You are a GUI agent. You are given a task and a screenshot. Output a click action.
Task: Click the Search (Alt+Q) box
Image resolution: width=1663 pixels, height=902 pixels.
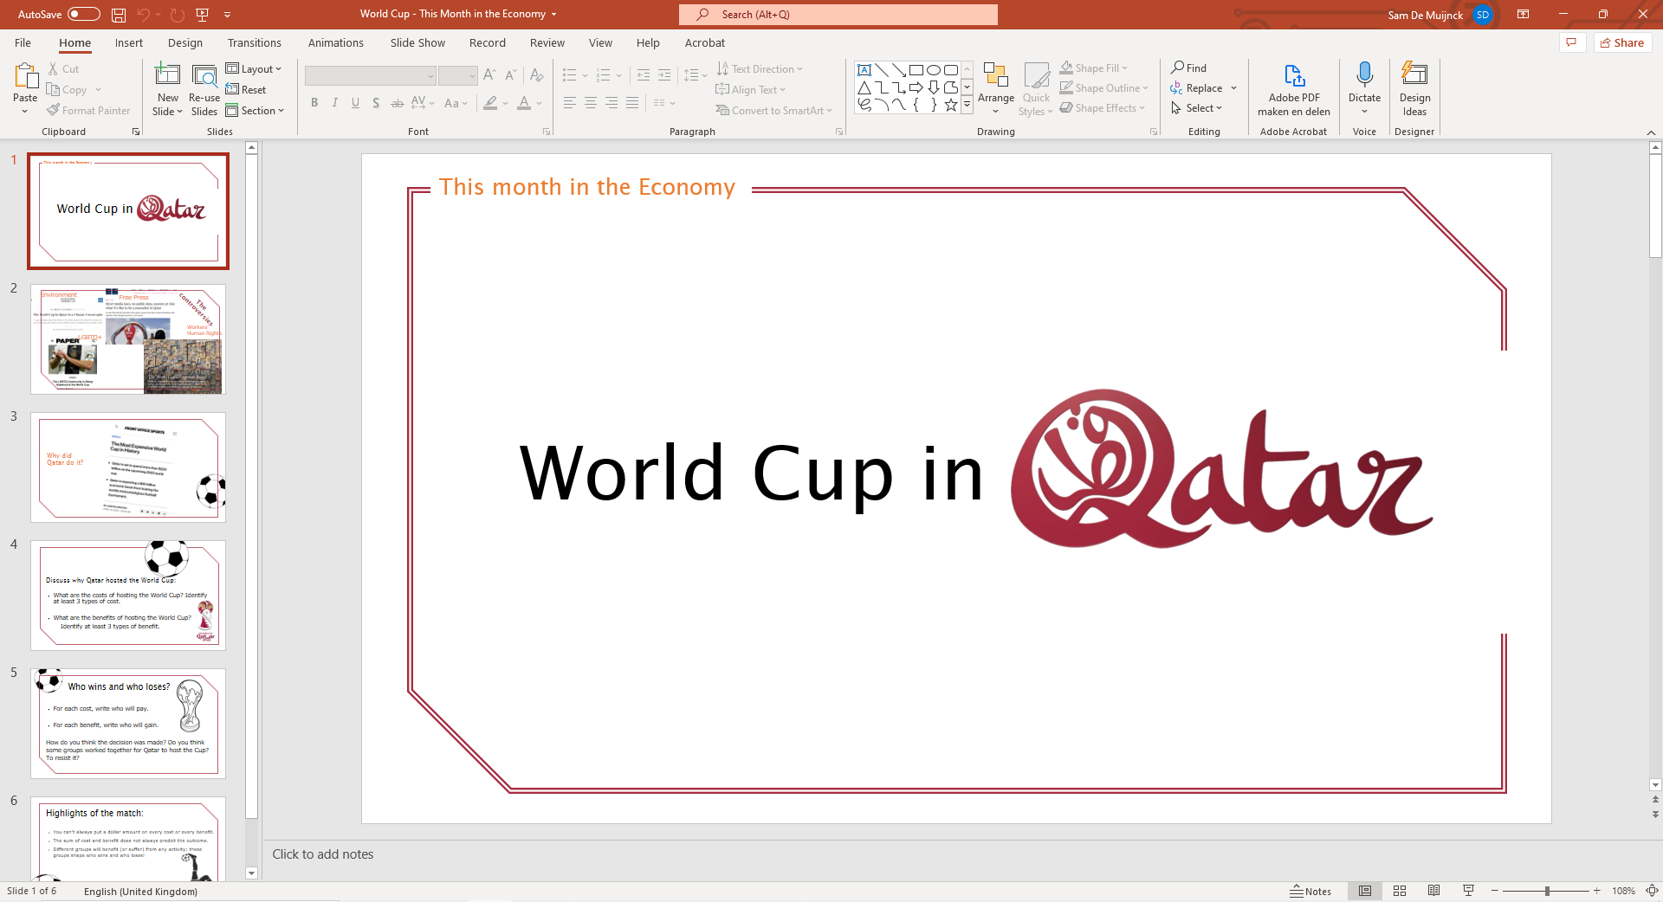tap(838, 15)
